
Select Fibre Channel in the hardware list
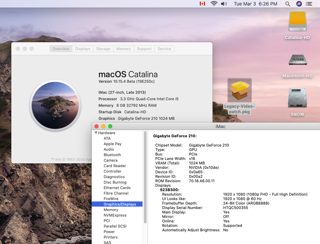[117, 194]
